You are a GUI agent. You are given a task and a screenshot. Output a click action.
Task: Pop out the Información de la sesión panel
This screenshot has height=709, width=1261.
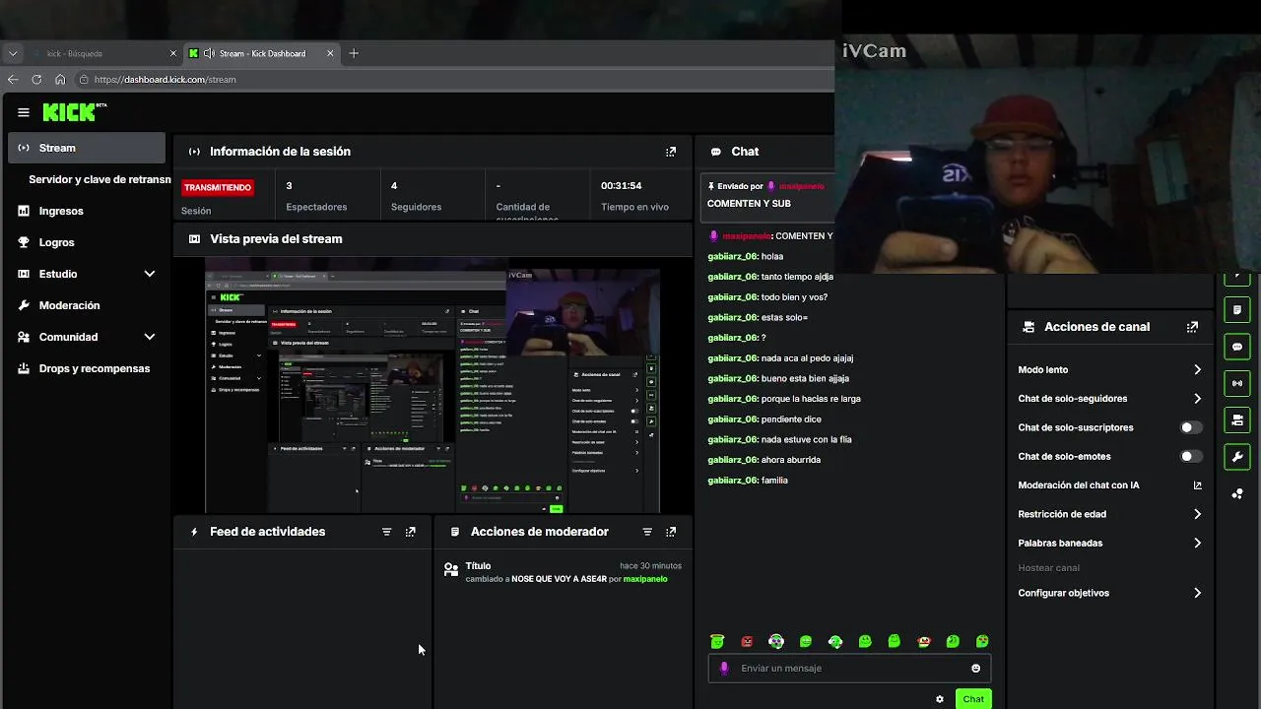(x=671, y=152)
